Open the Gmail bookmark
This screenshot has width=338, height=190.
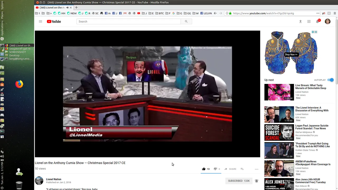point(125,13)
